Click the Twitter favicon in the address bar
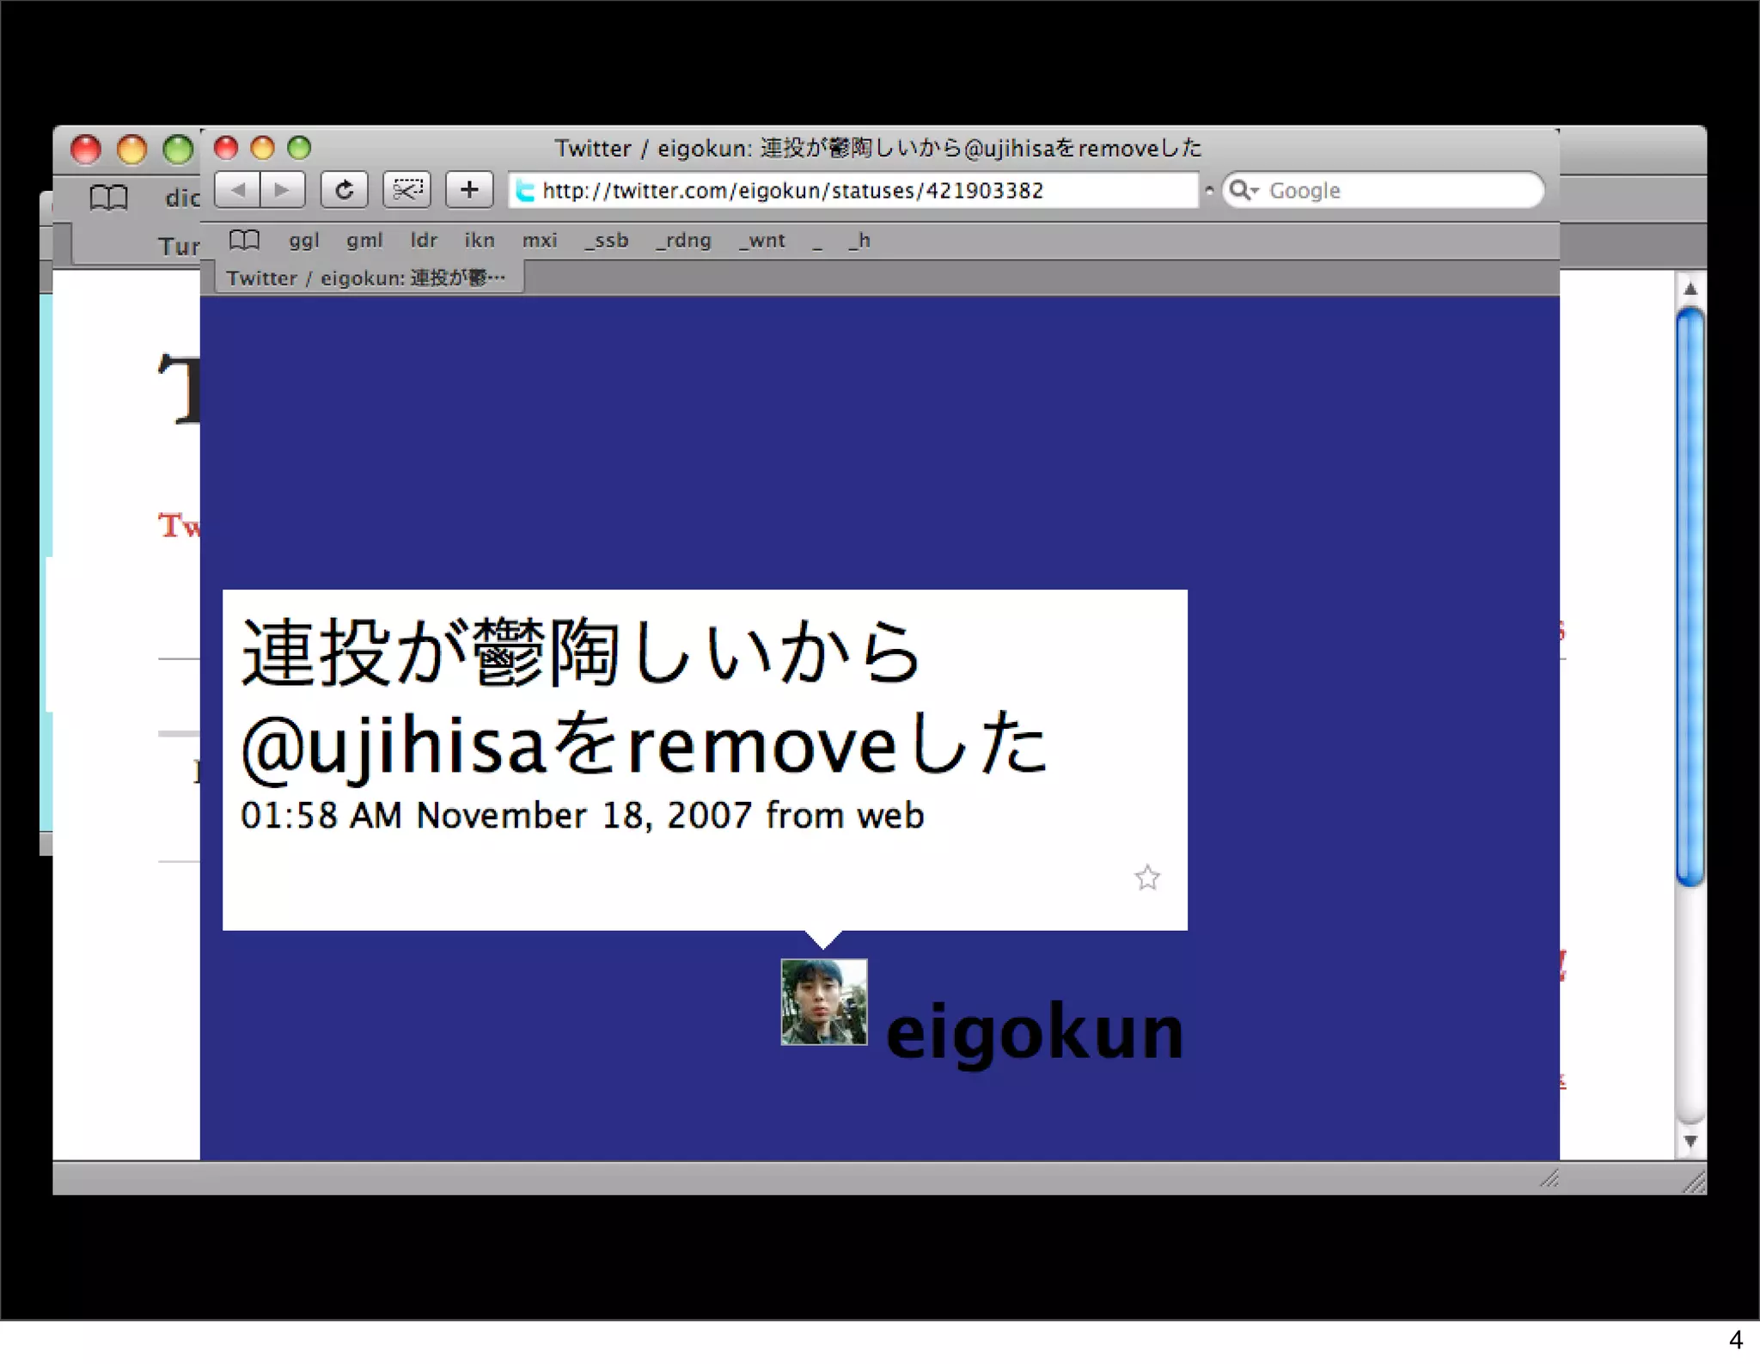Screen dimensions: 1760x1364 tap(525, 191)
